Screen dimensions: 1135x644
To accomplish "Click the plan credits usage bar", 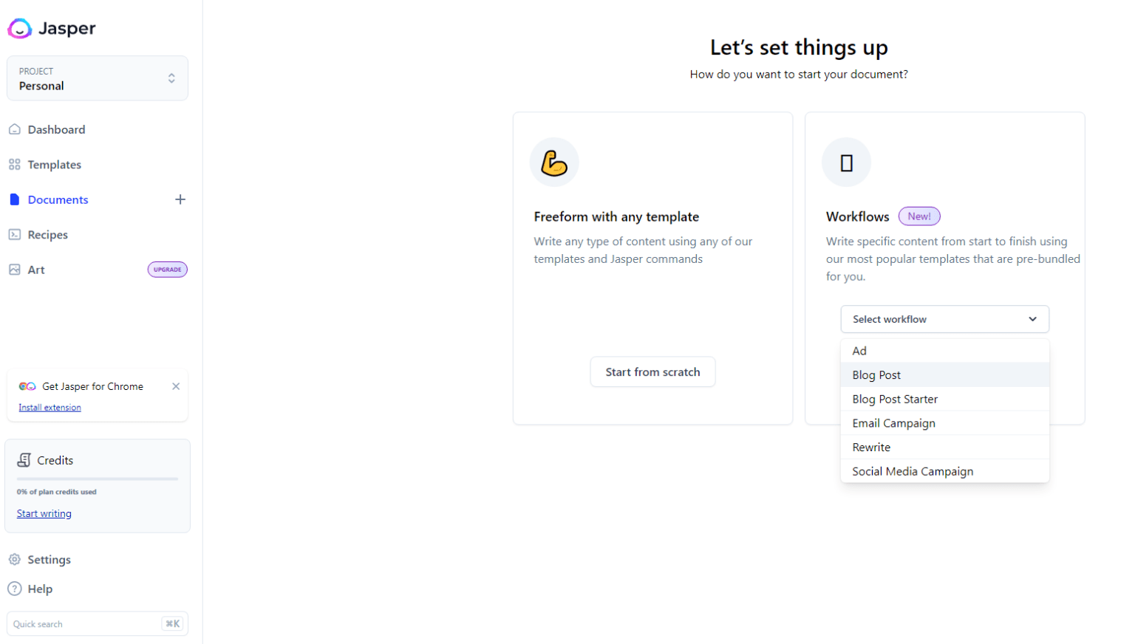I will click(98, 479).
